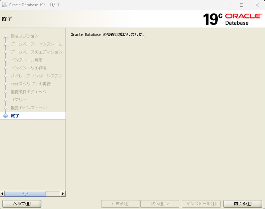265x209 pixels.
Task: Click the Oracle 19c Database logo
Action: [232, 19]
